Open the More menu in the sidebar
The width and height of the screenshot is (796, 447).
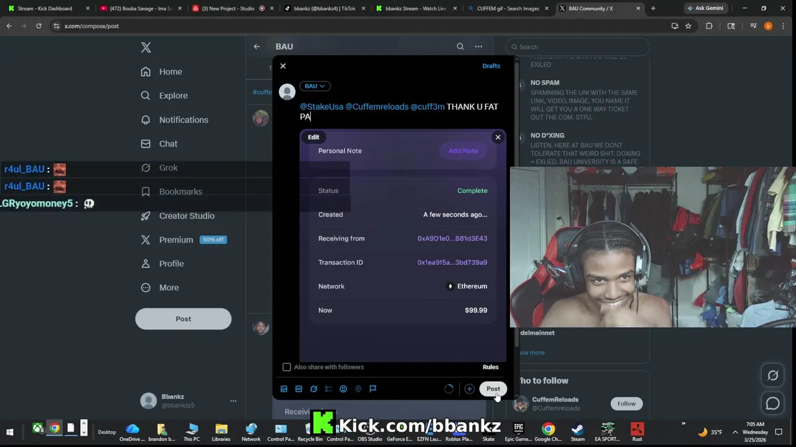tap(160, 287)
